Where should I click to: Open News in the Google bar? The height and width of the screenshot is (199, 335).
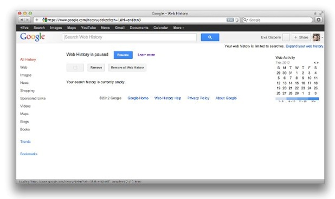click(105, 28)
